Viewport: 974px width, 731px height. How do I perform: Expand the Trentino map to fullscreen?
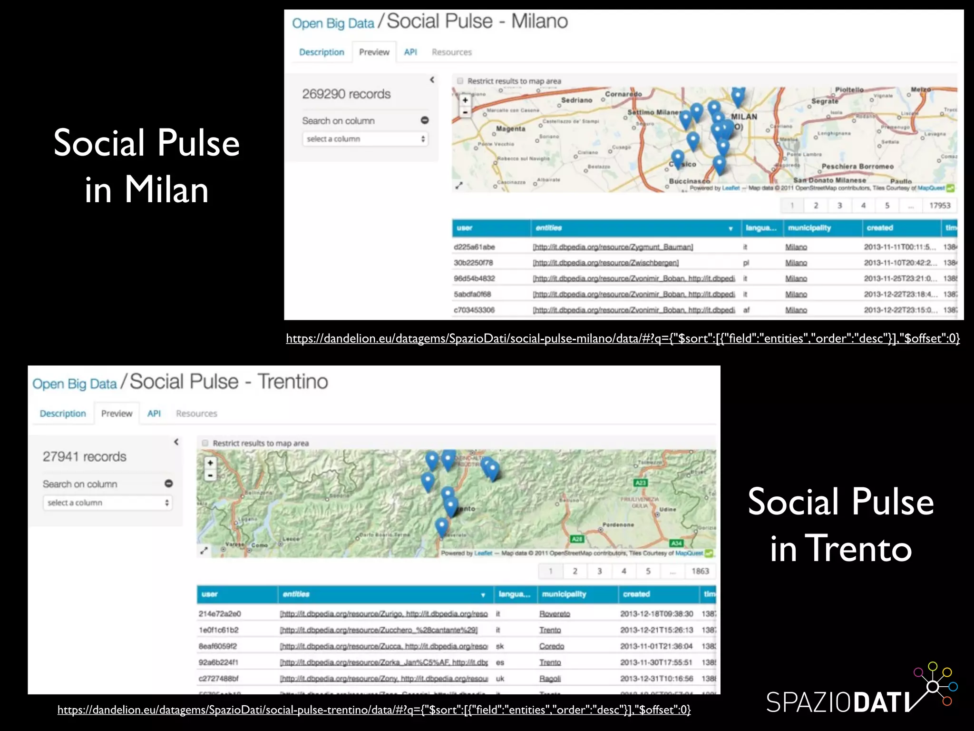point(204,551)
